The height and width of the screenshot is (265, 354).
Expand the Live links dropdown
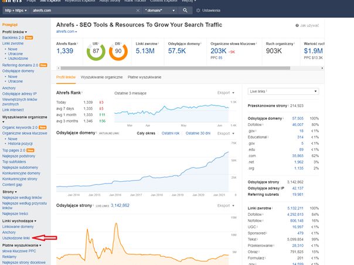point(282,92)
